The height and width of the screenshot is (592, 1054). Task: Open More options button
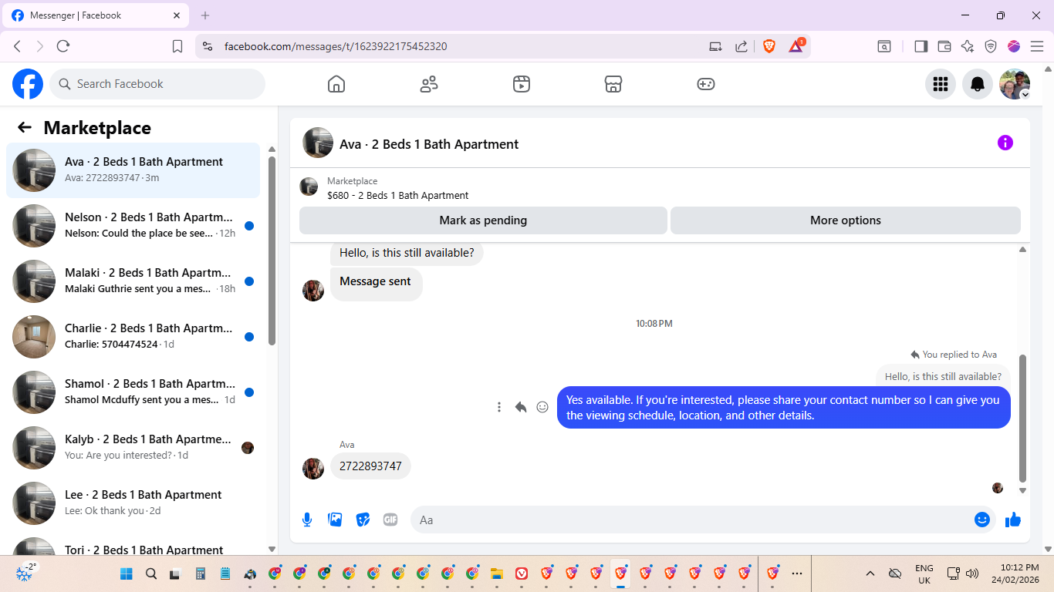point(846,220)
